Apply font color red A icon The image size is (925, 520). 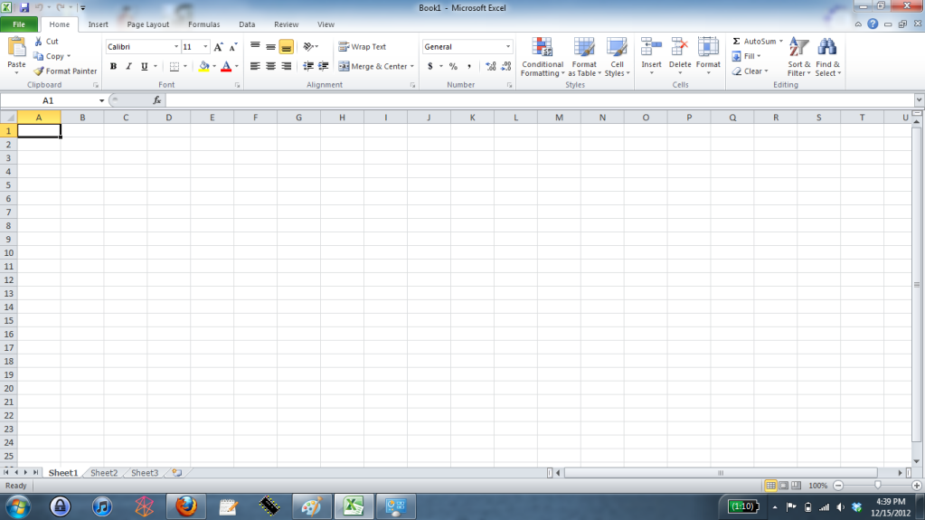point(226,66)
